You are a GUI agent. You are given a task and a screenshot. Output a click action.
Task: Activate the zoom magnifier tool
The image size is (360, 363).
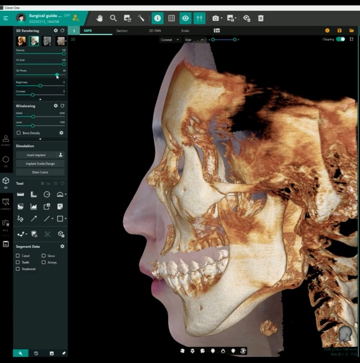point(113,18)
